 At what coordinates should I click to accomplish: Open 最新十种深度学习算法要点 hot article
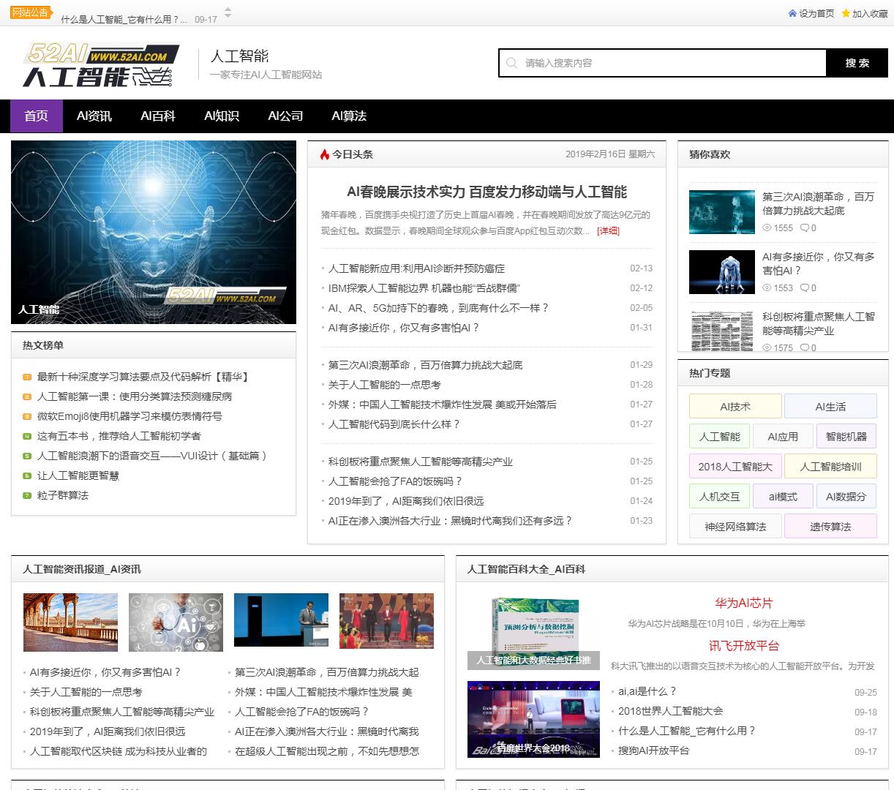click(x=145, y=377)
